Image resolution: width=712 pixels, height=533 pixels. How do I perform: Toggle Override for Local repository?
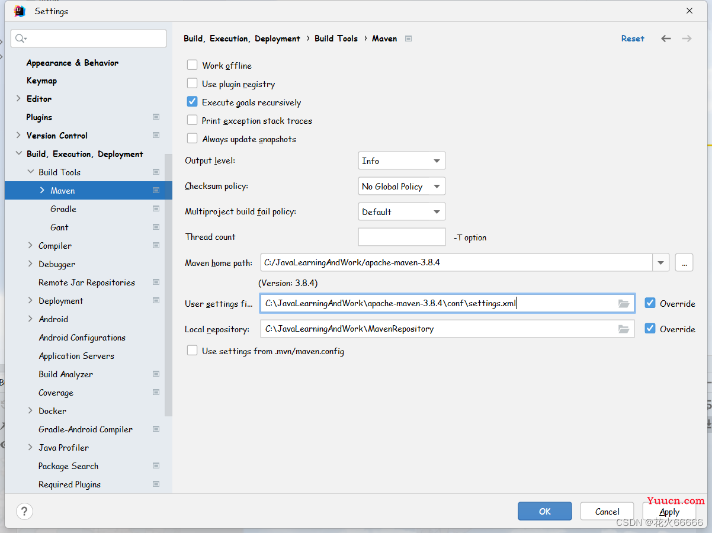(x=650, y=328)
